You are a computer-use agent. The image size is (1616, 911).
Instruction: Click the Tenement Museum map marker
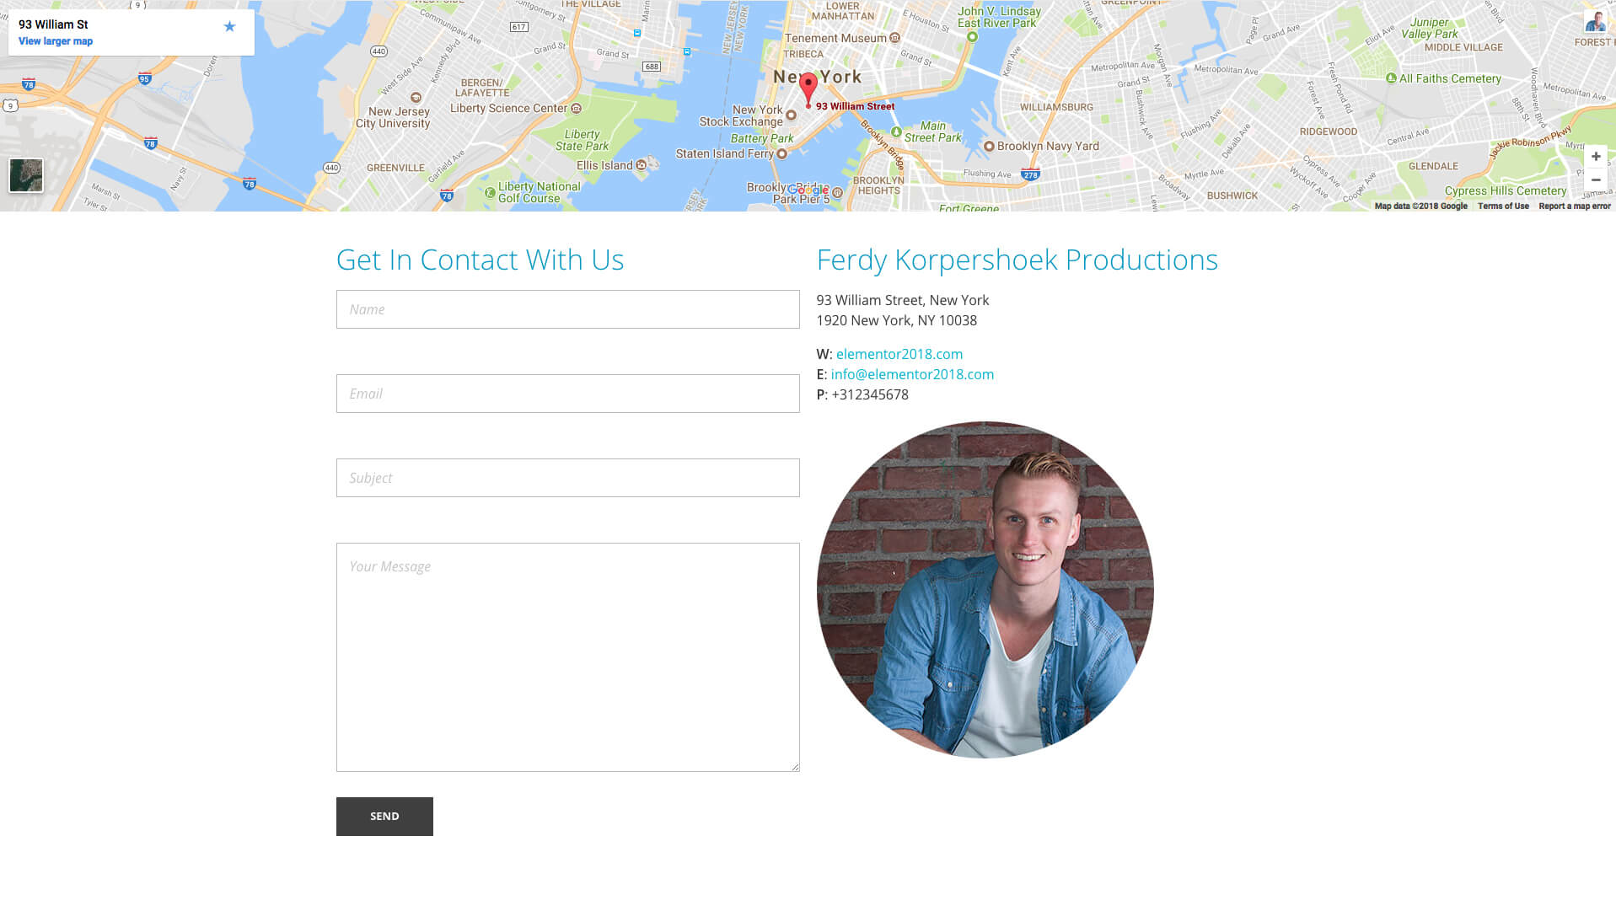tap(894, 38)
